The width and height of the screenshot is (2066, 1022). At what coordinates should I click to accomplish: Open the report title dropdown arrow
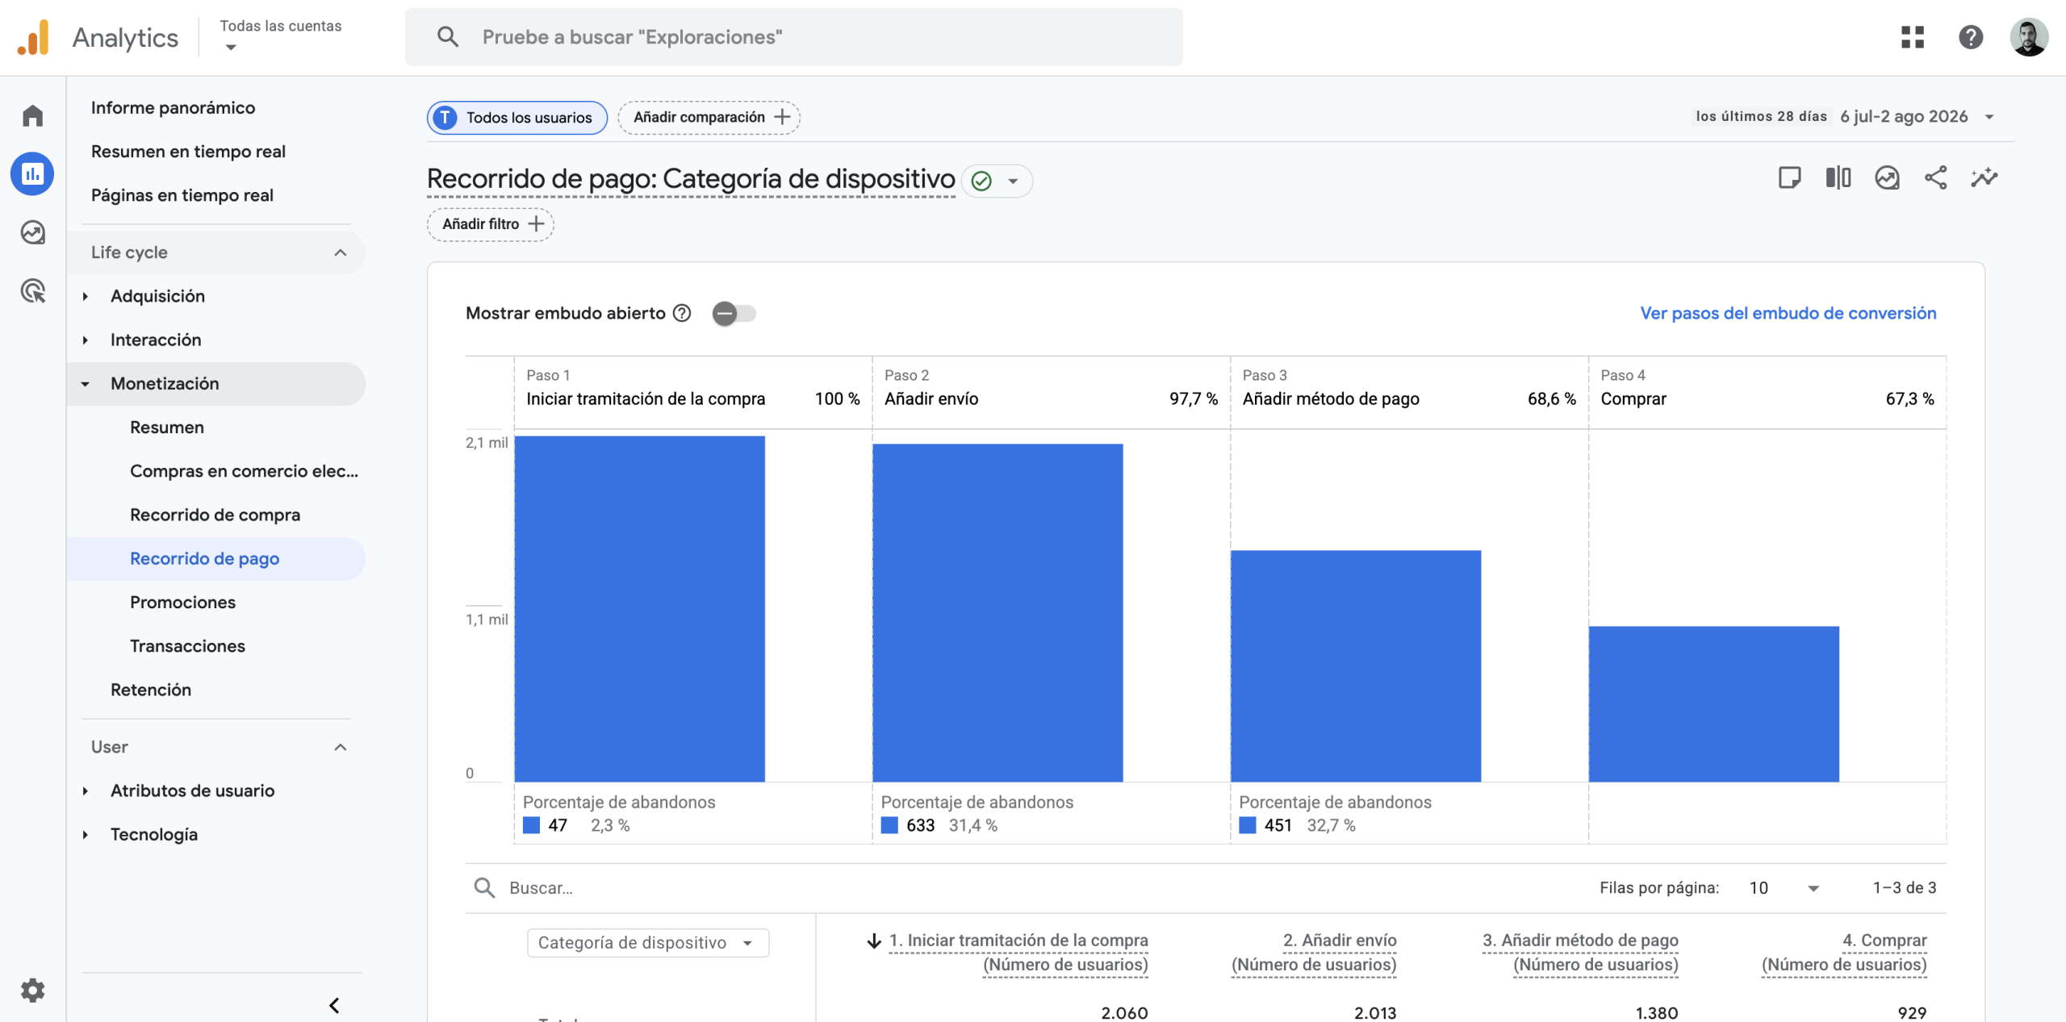[x=1013, y=181]
